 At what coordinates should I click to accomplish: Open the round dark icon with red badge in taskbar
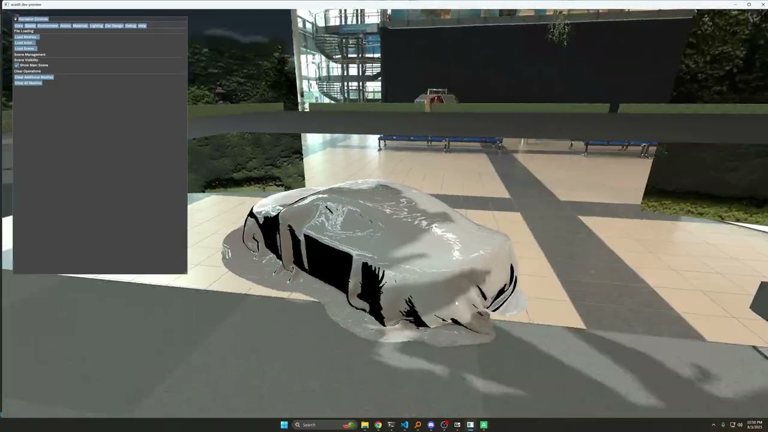tap(444, 425)
